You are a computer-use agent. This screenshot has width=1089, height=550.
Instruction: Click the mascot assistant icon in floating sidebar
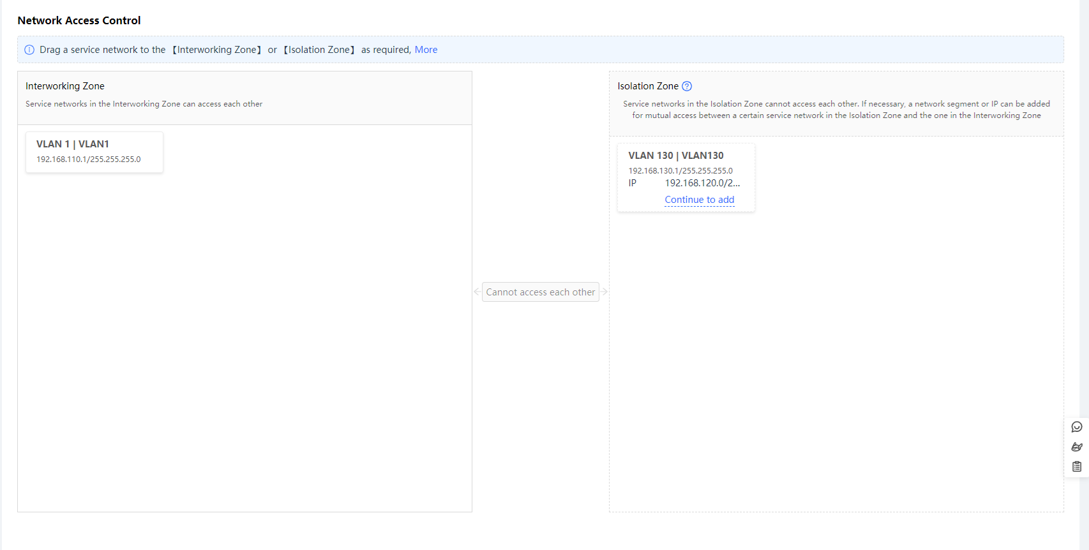[x=1077, y=447]
